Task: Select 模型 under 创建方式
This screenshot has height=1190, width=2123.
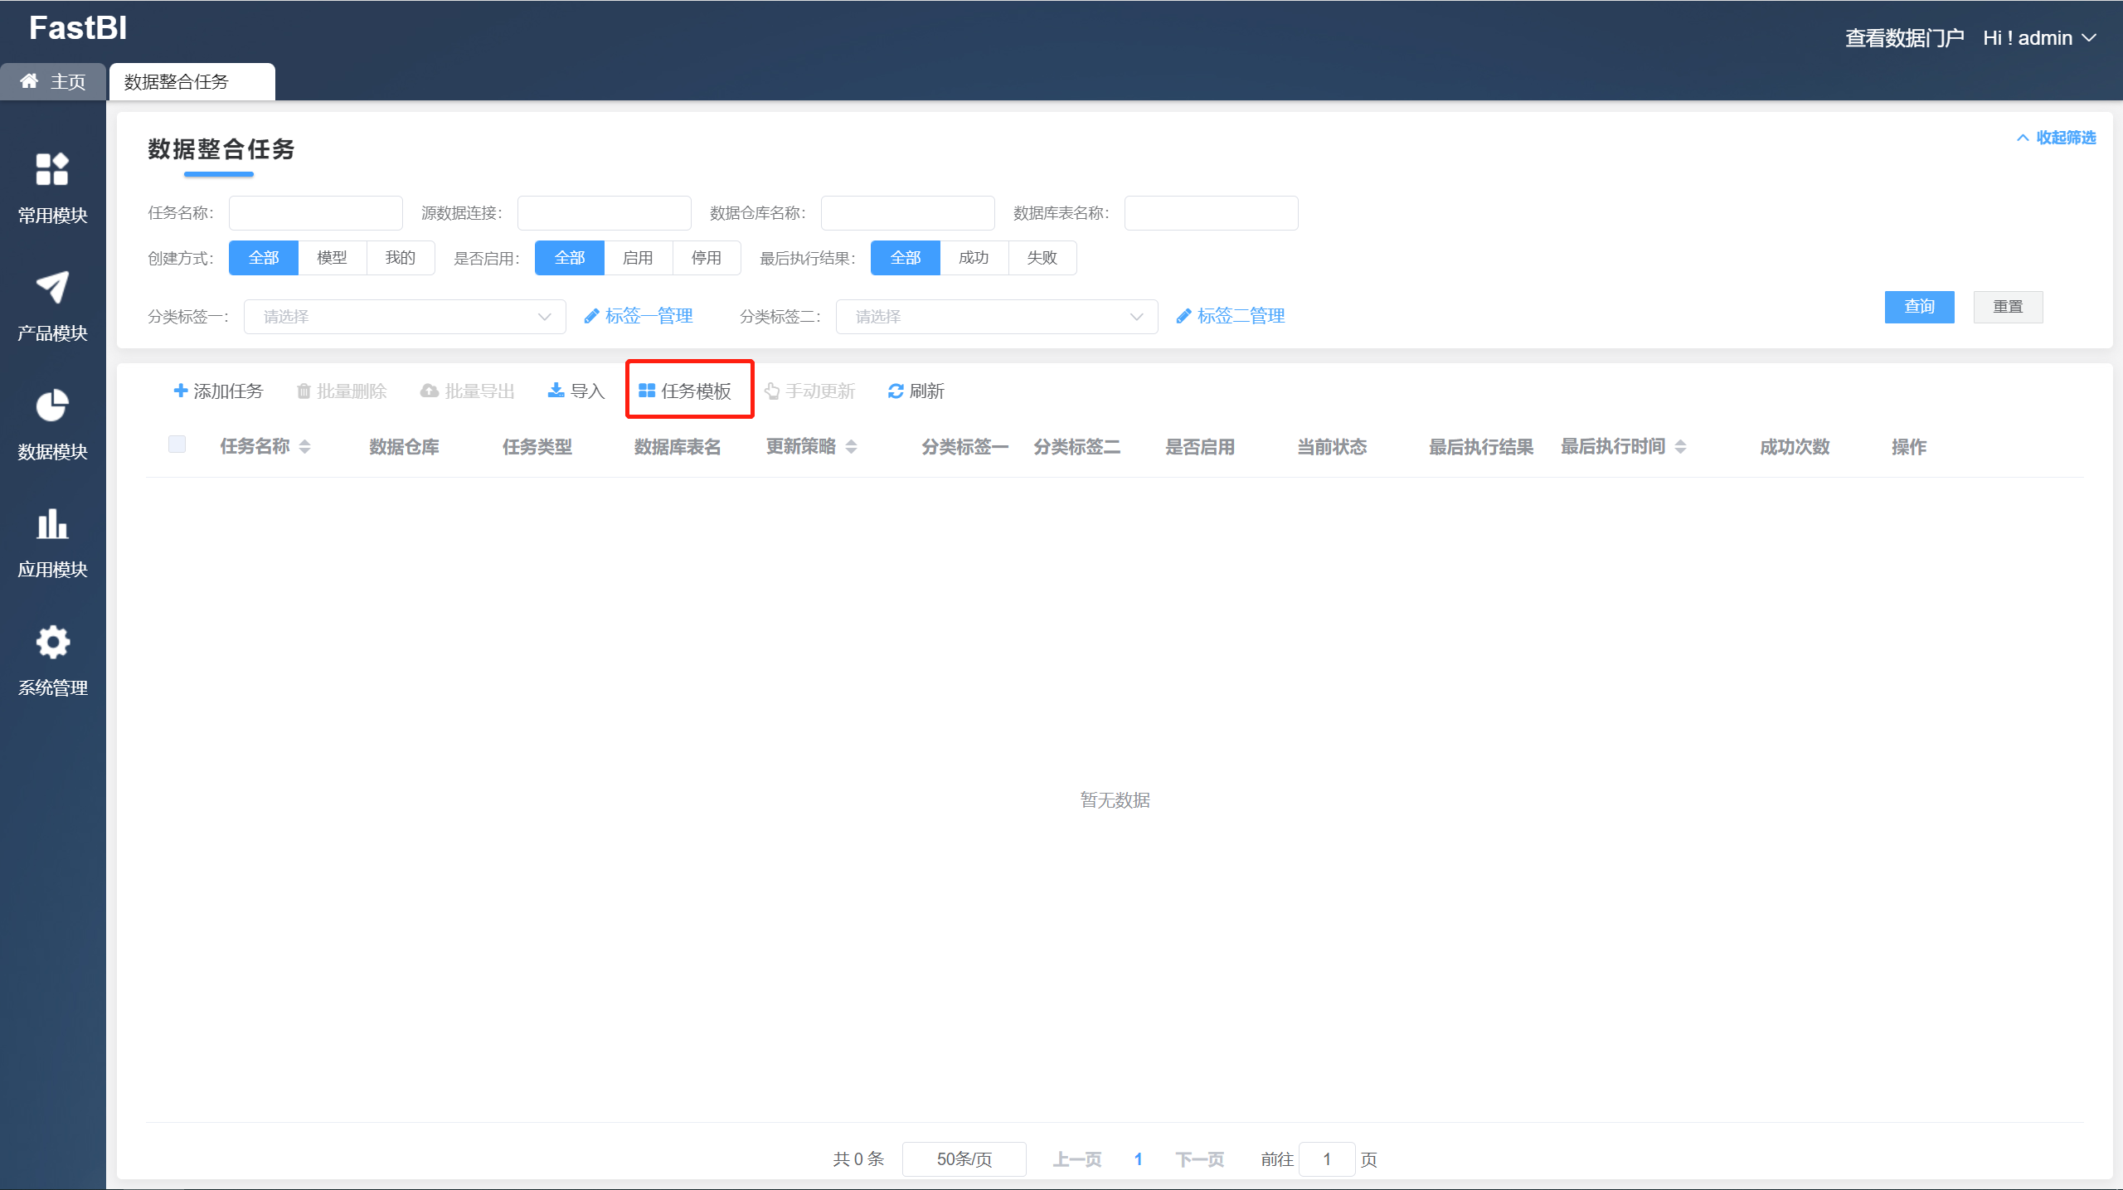Action: pyautogui.click(x=332, y=258)
